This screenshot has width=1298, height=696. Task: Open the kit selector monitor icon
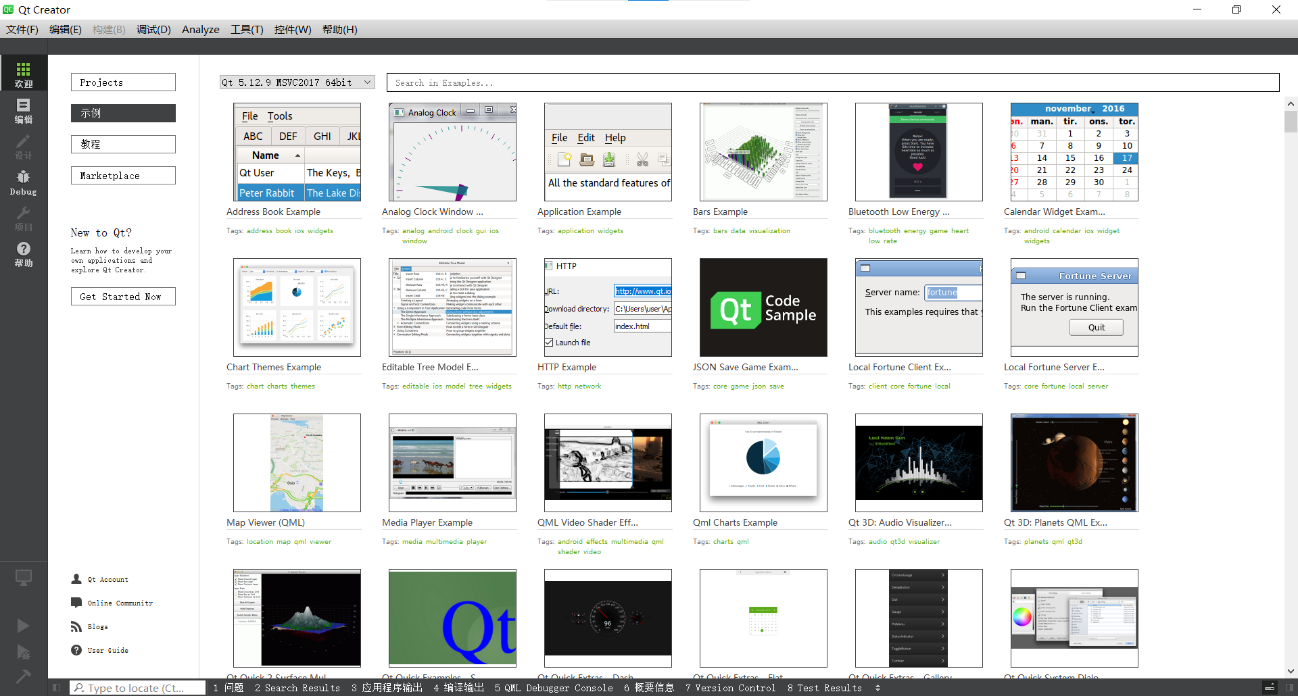[x=23, y=578]
